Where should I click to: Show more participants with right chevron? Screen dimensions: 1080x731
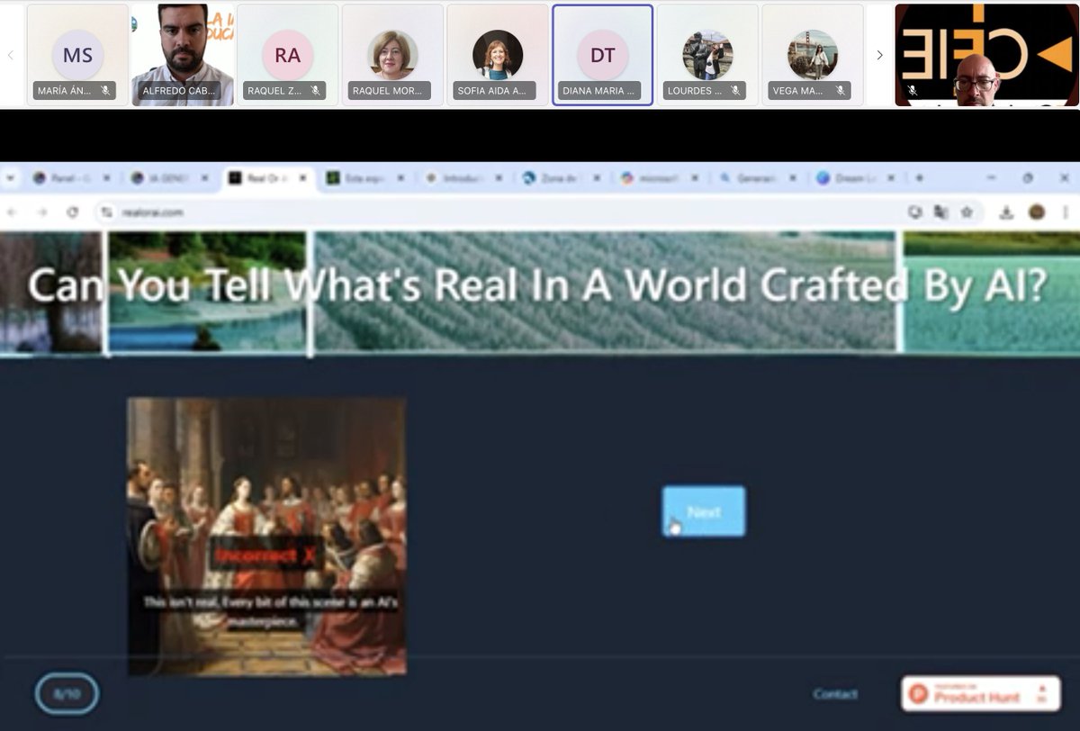click(879, 55)
